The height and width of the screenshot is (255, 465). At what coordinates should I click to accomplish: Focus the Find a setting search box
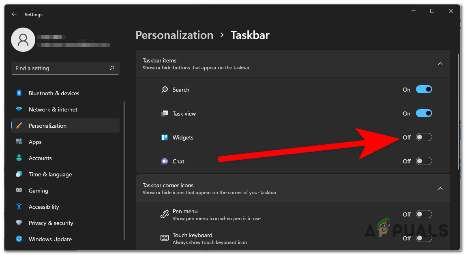(61, 68)
